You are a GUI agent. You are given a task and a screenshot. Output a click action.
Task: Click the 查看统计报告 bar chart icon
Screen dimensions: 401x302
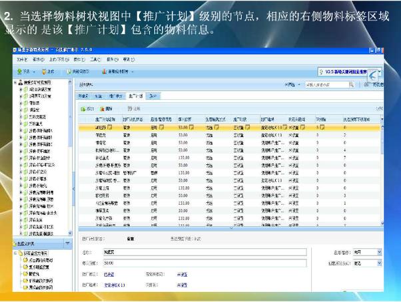105,72
